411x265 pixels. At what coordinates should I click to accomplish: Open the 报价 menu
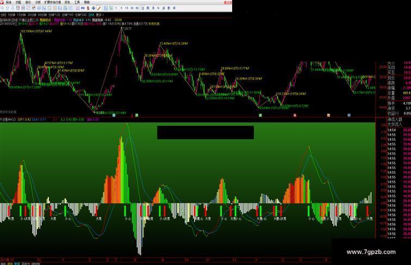pos(28,2)
